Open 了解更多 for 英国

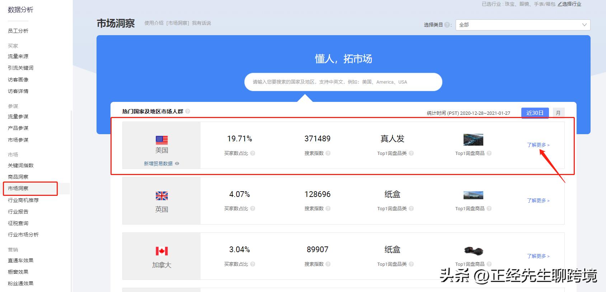(538, 201)
